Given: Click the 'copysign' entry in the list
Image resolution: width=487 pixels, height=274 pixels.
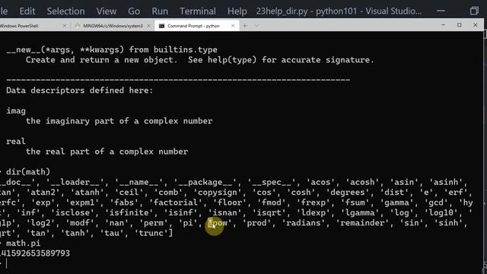Looking at the screenshot, I should pyautogui.click(x=218, y=193).
